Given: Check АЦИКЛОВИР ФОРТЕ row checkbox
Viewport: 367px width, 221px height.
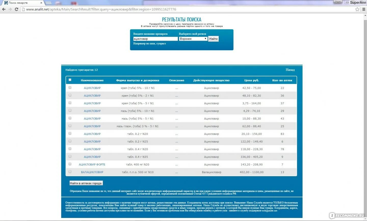Looking at the screenshot, I should (x=70, y=164).
